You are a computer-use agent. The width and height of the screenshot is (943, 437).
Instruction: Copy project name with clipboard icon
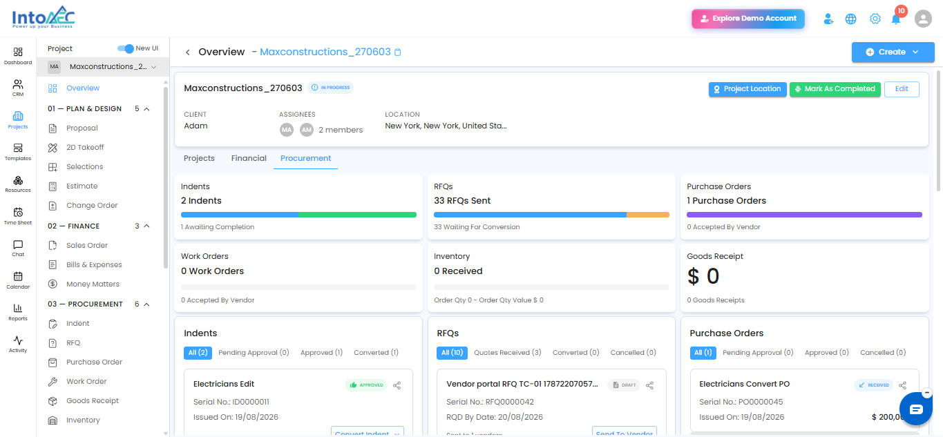point(397,52)
